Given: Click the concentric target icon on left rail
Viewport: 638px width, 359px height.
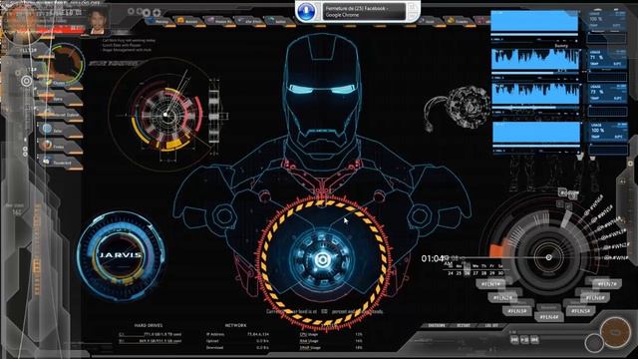Looking at the screenshot, I should click(x=27, y=81).
